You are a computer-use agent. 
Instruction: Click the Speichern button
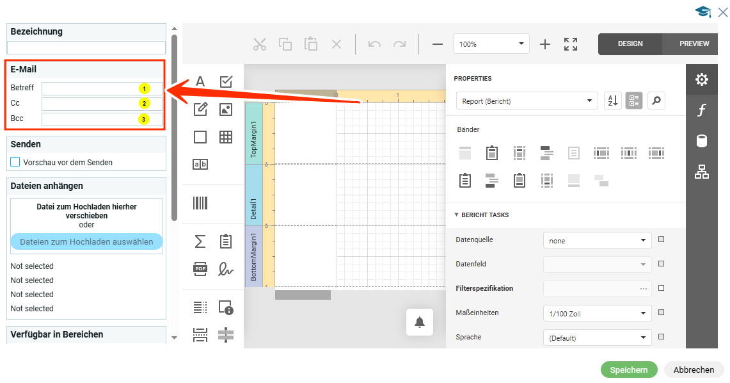pos(628,370)
